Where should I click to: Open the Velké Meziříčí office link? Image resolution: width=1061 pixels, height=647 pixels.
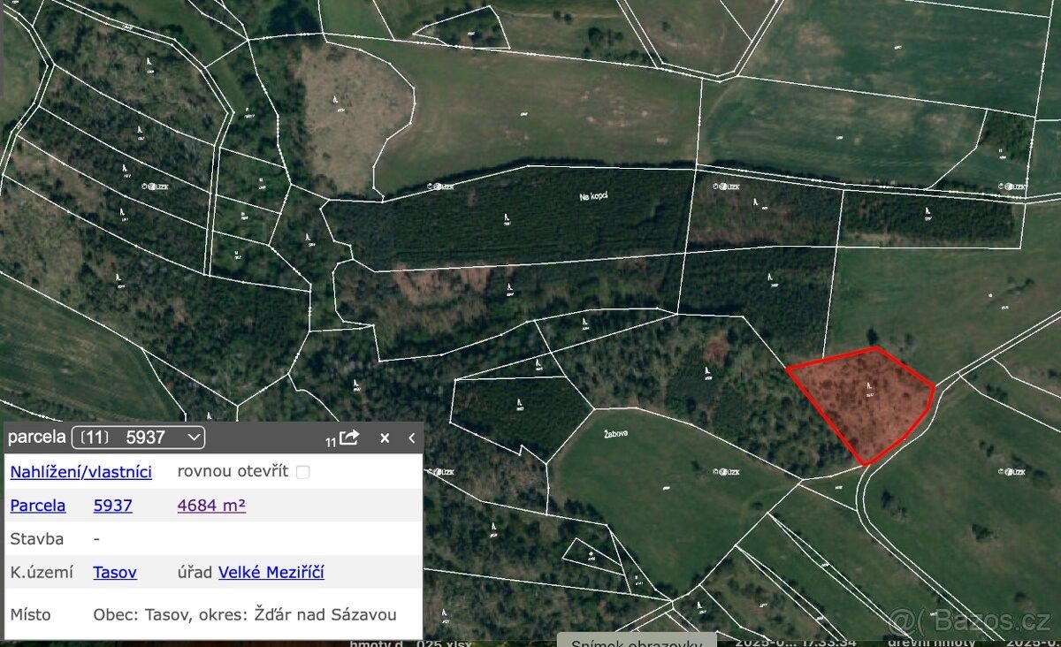[271, 572]
